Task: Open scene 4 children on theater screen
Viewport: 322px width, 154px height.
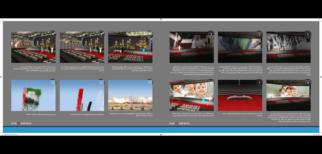Action: (x=288, y=95)
